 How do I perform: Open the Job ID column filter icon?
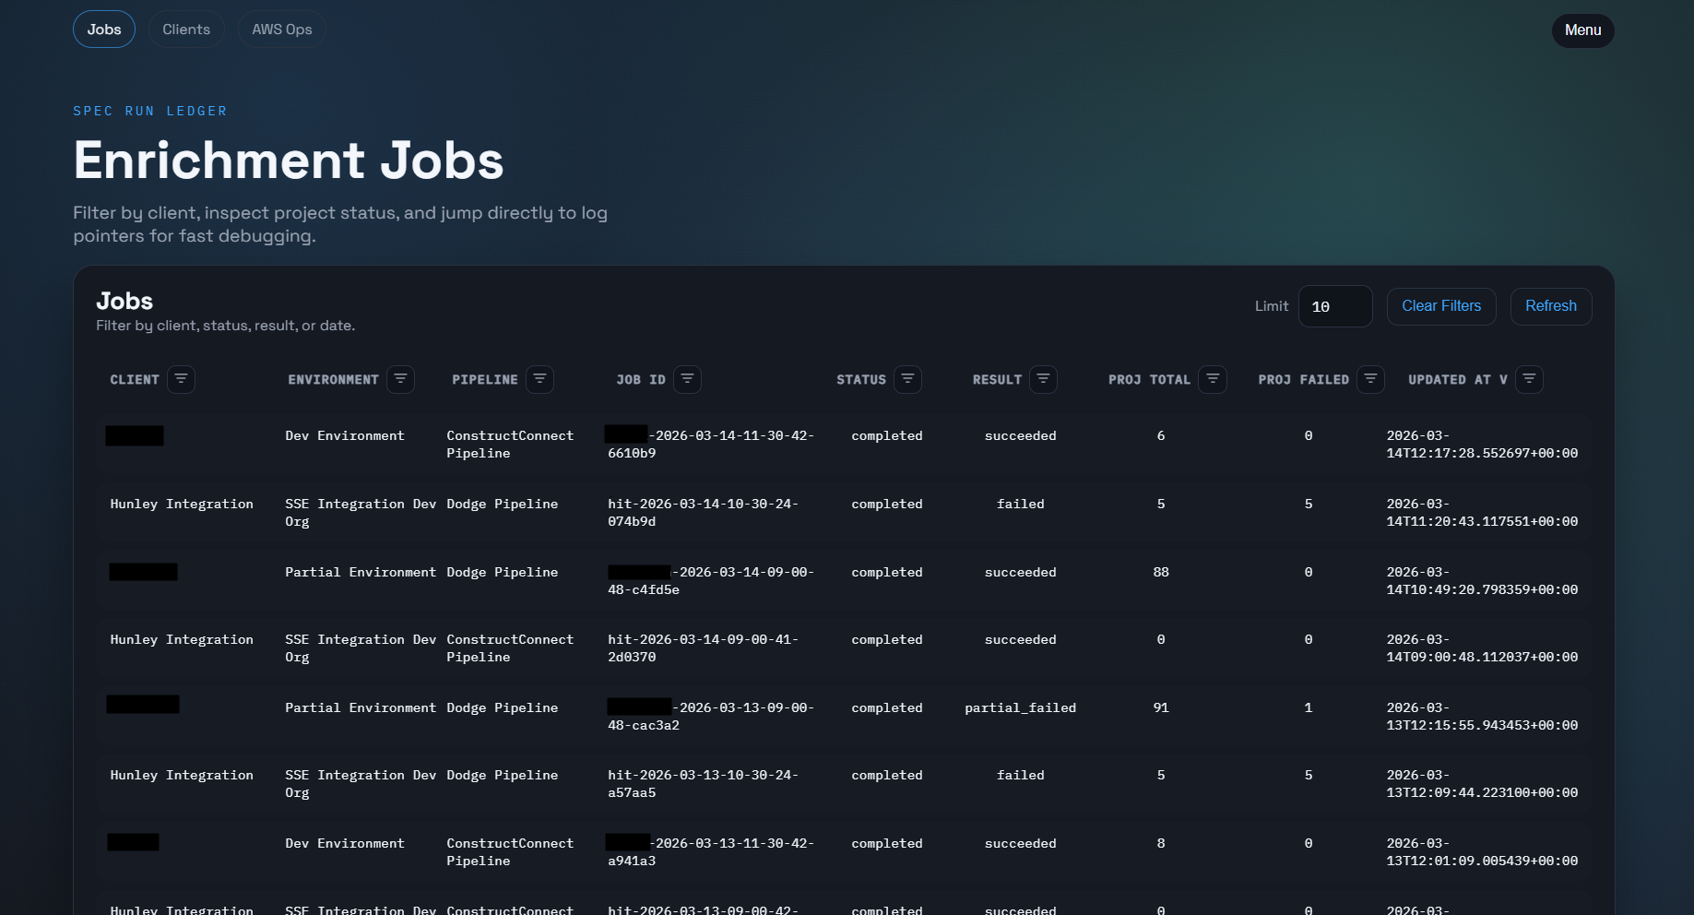[687, 379]
